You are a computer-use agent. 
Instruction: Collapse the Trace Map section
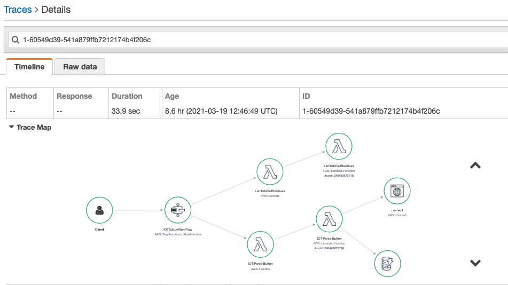(11, 127)
